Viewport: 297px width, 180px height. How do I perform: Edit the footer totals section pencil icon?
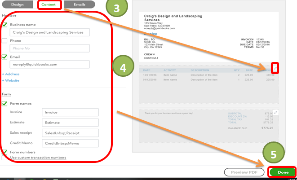coord(275,112)
